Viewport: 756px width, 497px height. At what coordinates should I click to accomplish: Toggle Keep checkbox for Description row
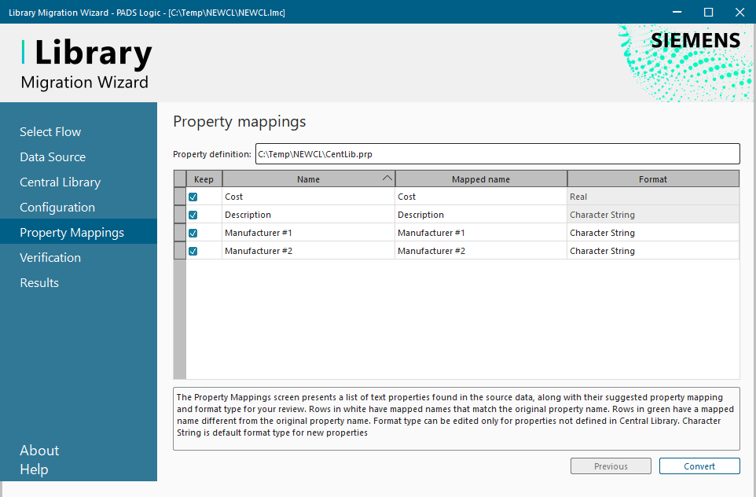193,215
